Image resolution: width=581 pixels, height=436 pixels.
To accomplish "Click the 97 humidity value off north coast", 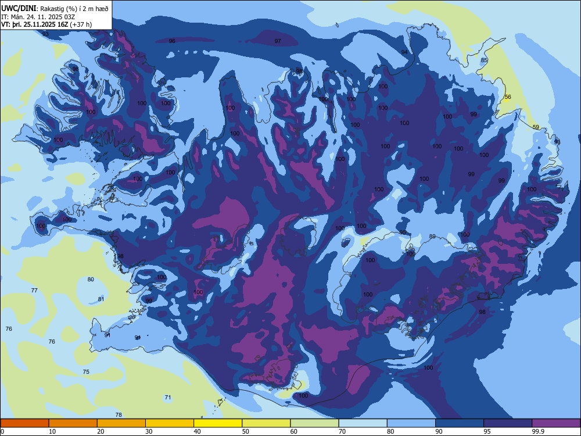I will click(278, 41).
